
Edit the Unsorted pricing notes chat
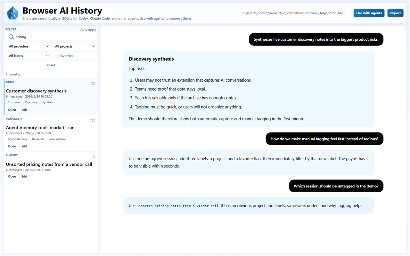tap(24, 176)
